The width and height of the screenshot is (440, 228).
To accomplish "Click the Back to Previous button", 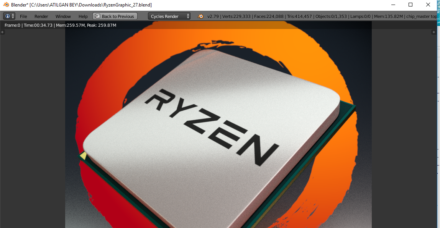I will (115, 16).
